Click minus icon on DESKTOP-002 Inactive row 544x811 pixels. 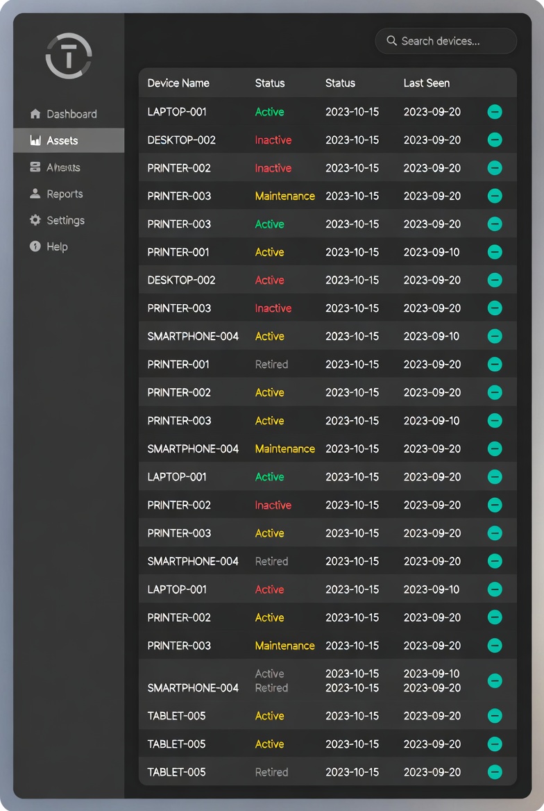(x=495, y=140)
